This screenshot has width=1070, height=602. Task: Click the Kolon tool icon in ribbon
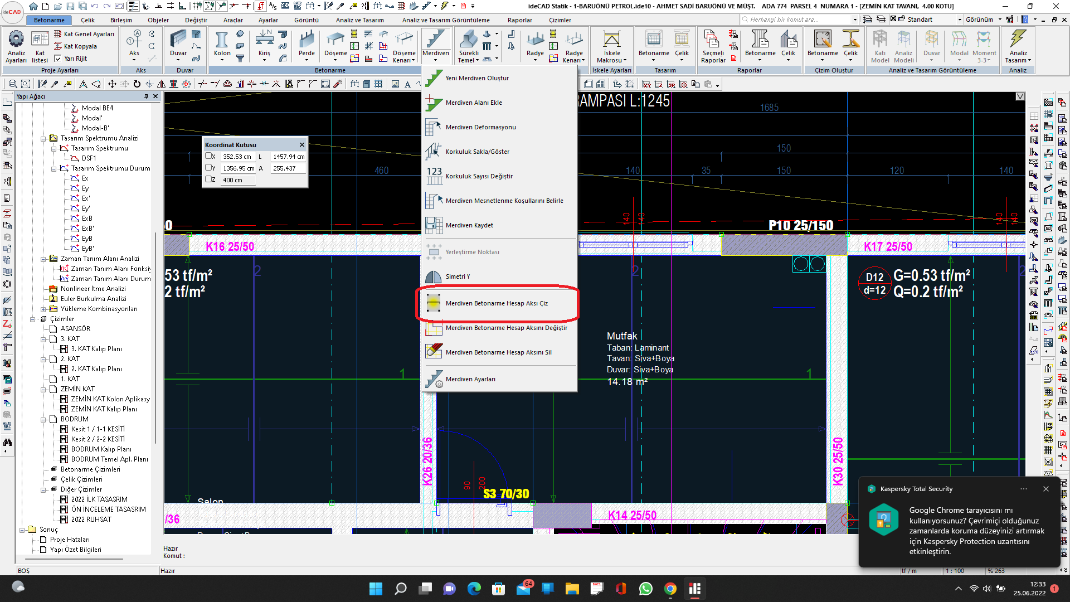pyautogui.click(x=222, y=41)
